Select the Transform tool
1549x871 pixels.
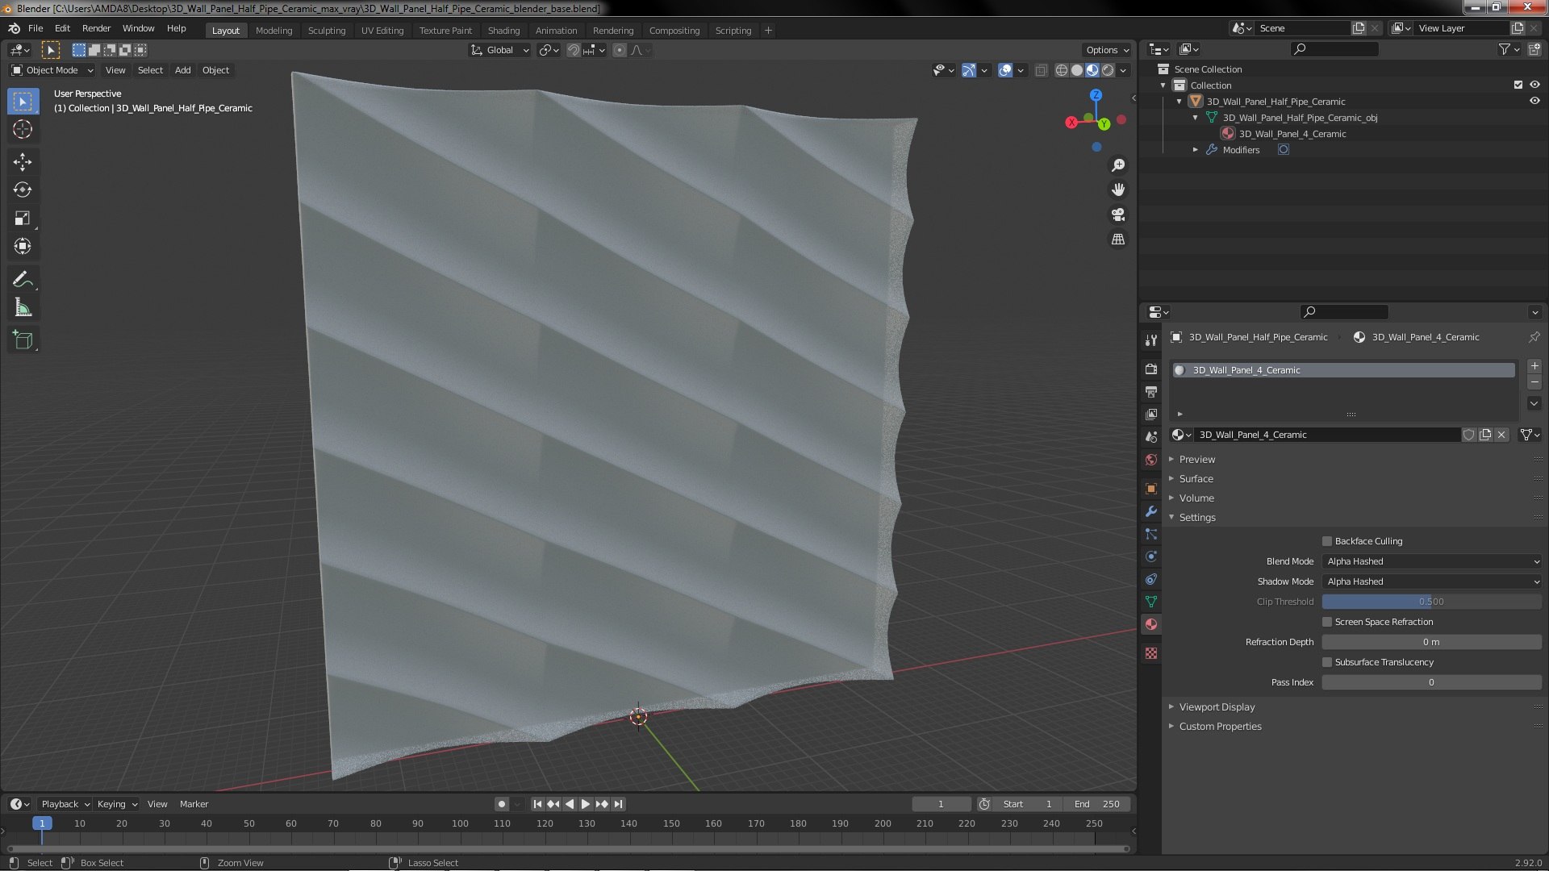coord(23,247)
